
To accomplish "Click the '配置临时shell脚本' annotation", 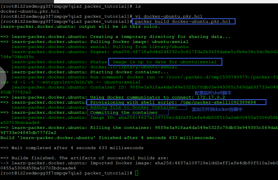I will click(x=213, y=93).
